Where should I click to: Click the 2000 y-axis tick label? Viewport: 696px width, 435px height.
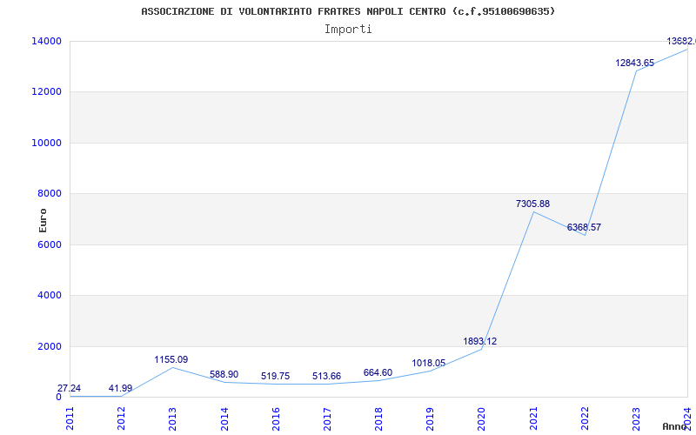point(49,346)
